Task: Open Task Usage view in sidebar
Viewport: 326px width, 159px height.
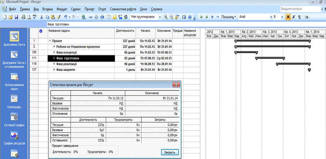Action: tap(14, 77)
